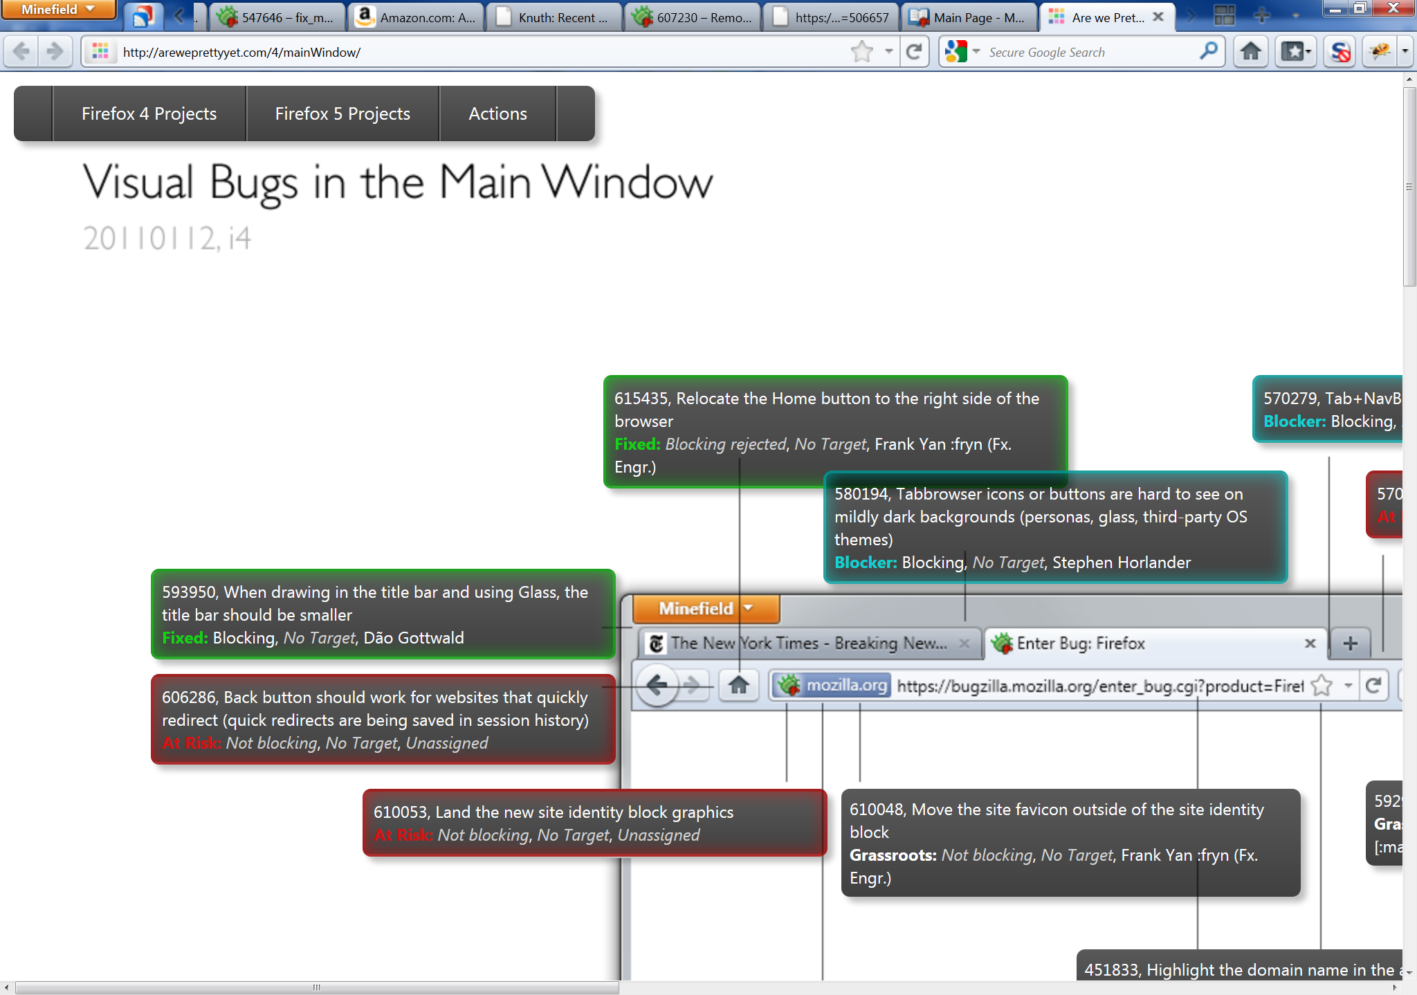The image size is (1417, 995).
Task: Click the 'Visual Bugs in the Main Window' heading
Action: tap(398, 183)
